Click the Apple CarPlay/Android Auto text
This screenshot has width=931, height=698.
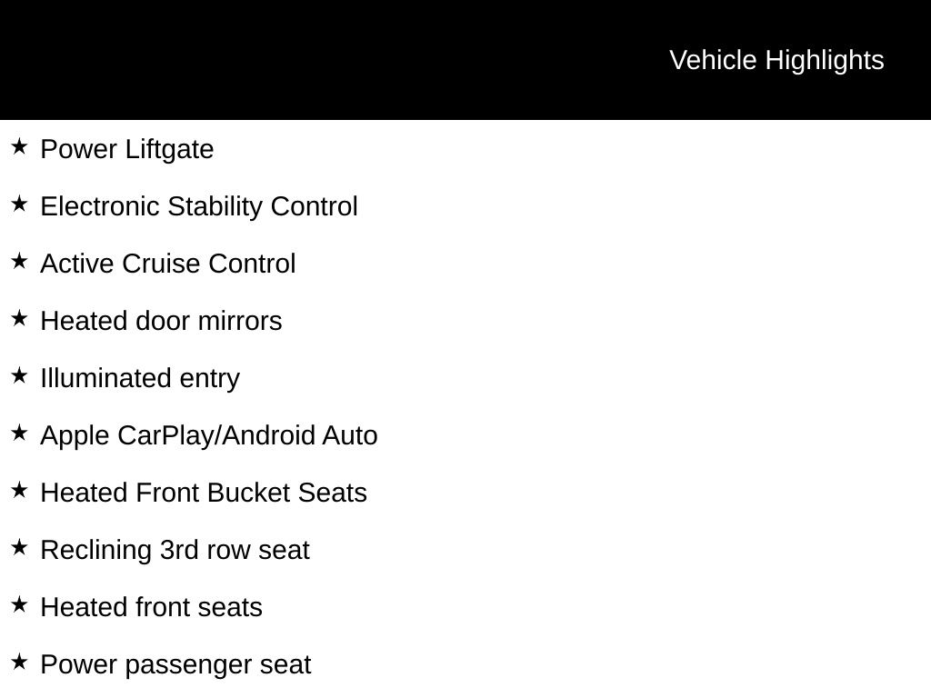[x=209, y=435]
